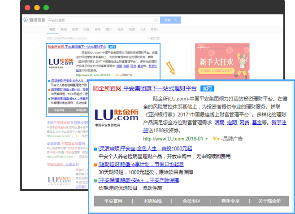Select 会员专区 in the gray bar

tap(191, 201)
